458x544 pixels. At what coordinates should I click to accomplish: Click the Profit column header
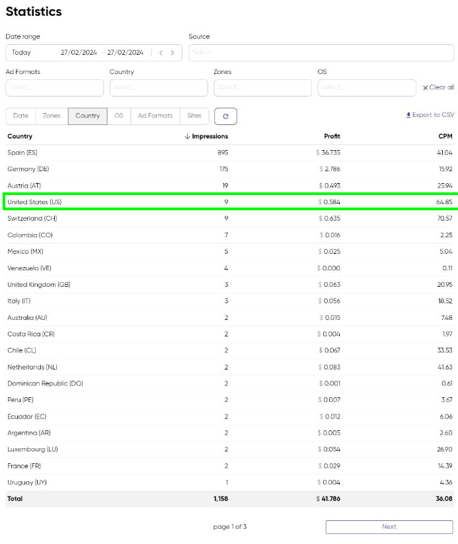pyautogui.click(x=332, y=136)
